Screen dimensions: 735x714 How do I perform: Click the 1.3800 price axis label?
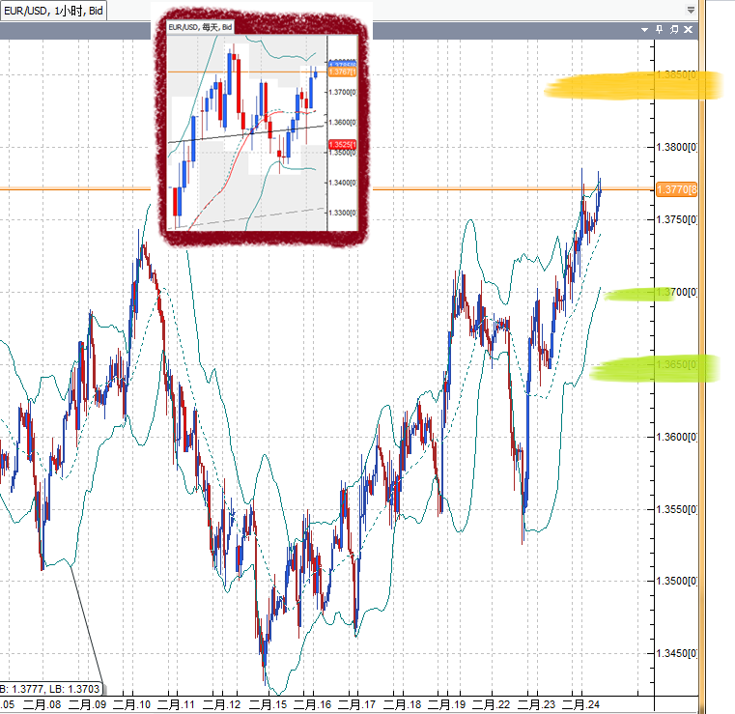pyautogui.click(x=676, y=147)
